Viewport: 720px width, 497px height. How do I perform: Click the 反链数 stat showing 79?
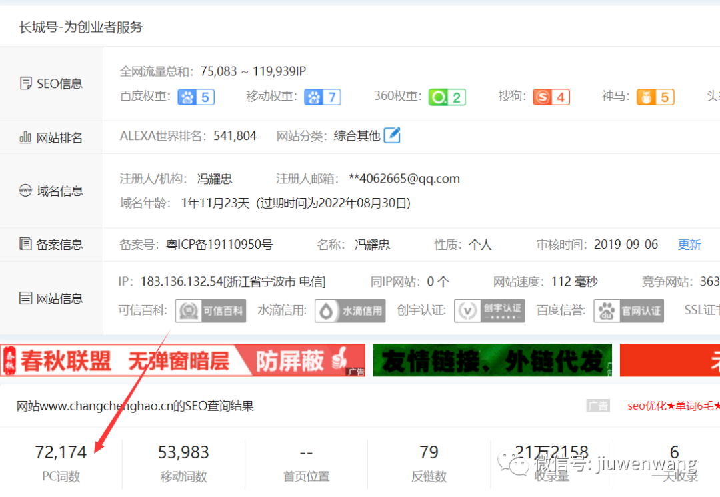pos(429,452)
